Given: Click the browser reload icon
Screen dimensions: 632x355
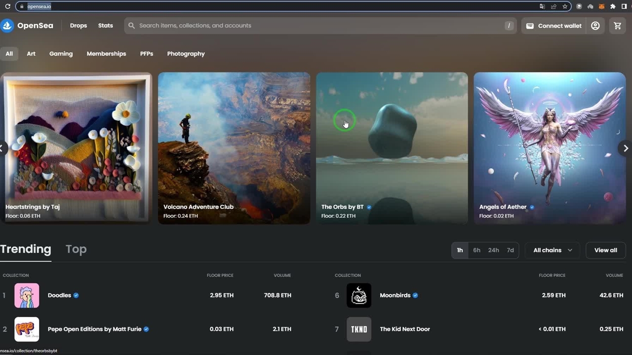Looking at the screenshot, I should coord(7,6).
